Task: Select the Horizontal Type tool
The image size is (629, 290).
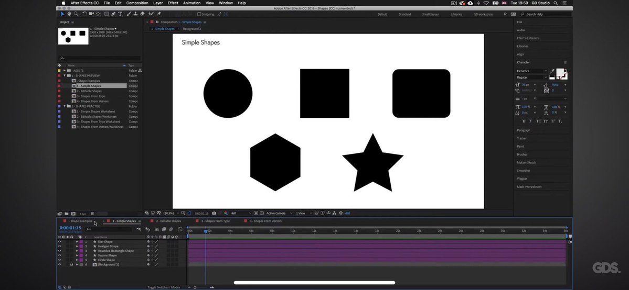Action: [x=120, y=14]
